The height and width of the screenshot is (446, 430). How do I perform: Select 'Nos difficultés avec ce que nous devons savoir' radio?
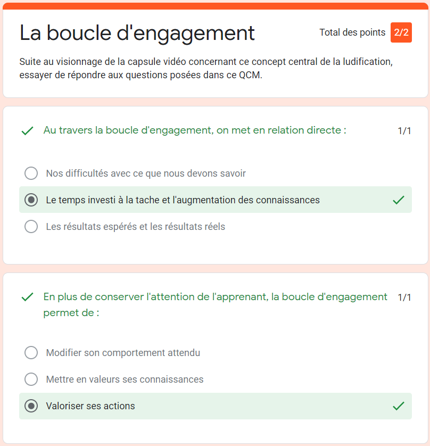(x=31, y=173)
